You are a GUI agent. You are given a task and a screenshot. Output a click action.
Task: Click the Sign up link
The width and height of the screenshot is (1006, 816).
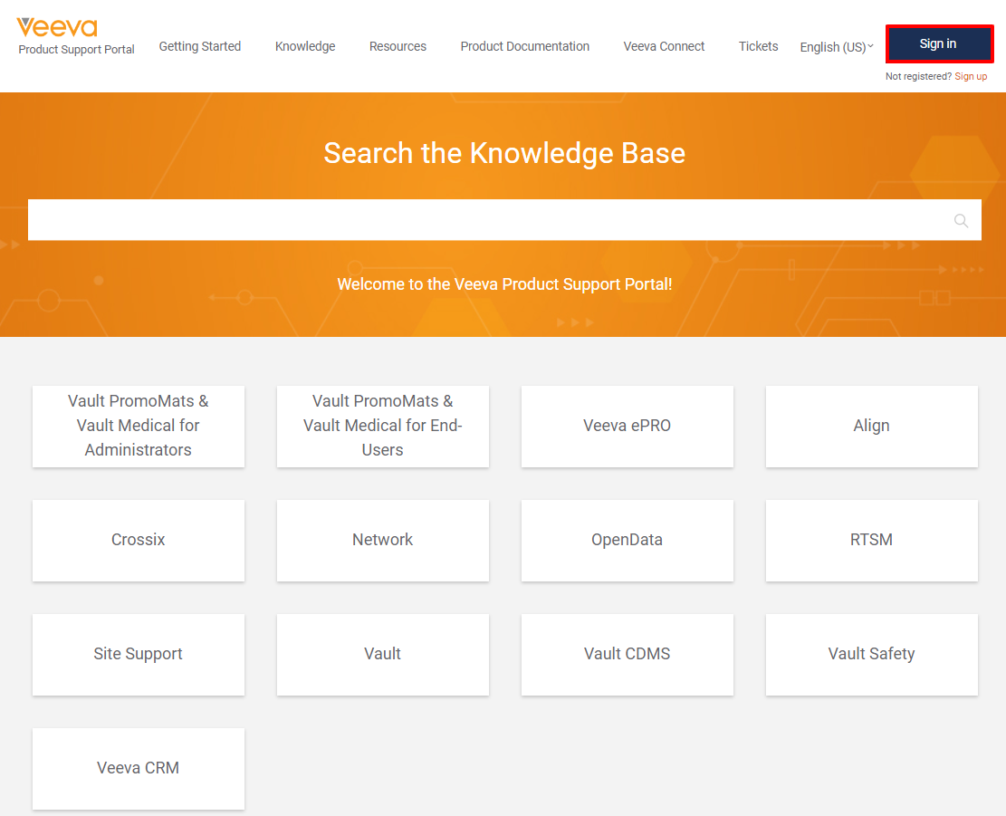click(971, 76)
